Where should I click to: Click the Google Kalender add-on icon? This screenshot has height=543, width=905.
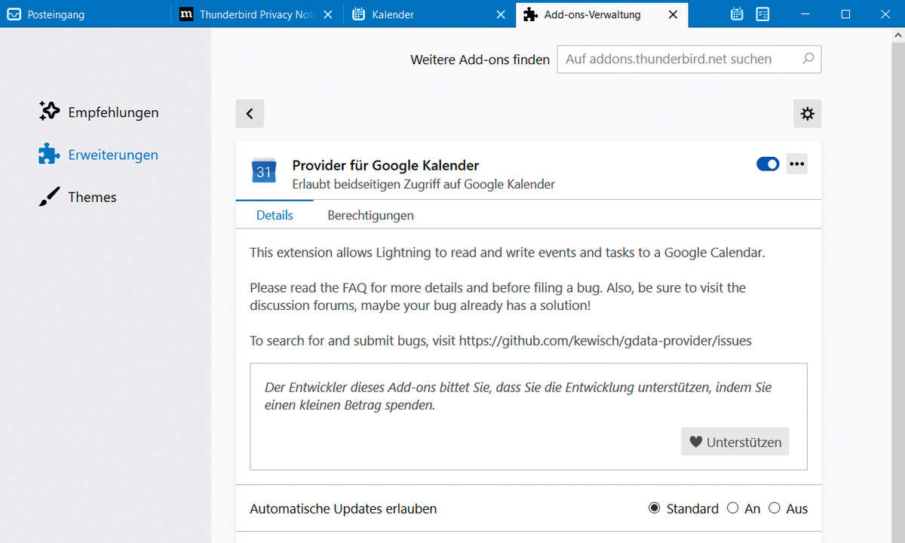pyautogui.click(x=263, y=171)
